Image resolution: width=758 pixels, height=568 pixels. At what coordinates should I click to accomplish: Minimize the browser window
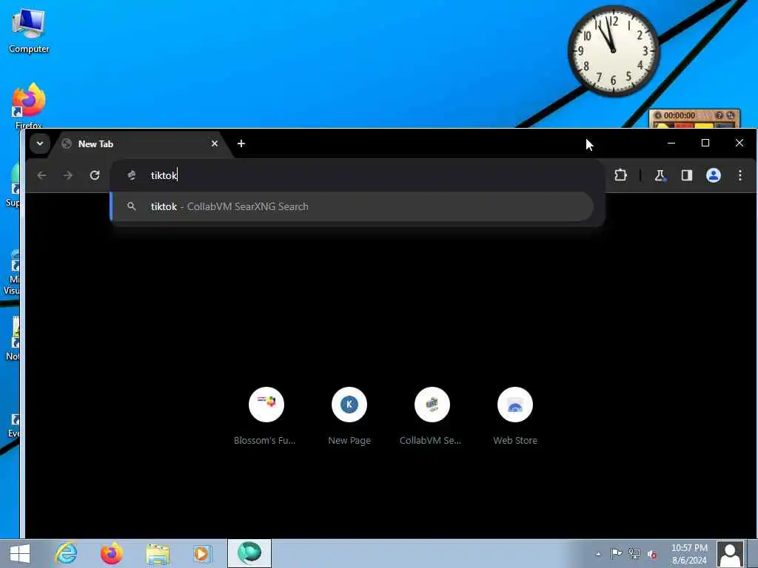[671, 143]
